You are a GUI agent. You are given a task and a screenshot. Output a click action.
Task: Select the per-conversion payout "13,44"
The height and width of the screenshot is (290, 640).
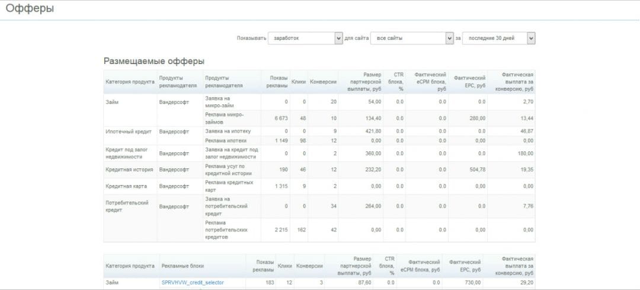[x=527, y=118]
